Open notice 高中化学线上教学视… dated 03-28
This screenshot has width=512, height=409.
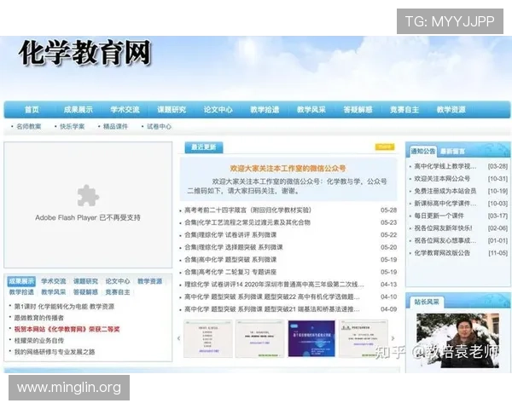click(445, 166)
